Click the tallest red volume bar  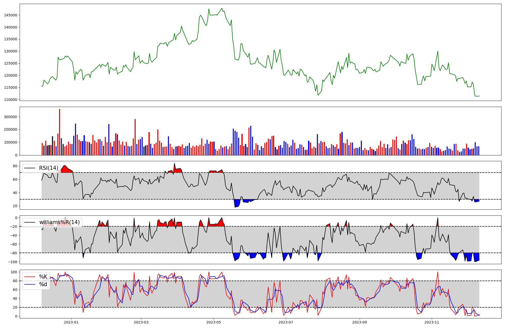[x=60, y=131]
